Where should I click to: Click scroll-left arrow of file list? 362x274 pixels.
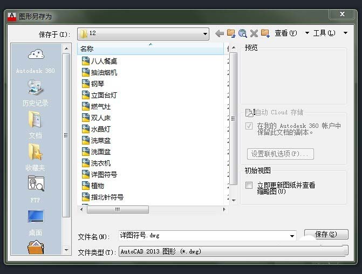point(81,210)
